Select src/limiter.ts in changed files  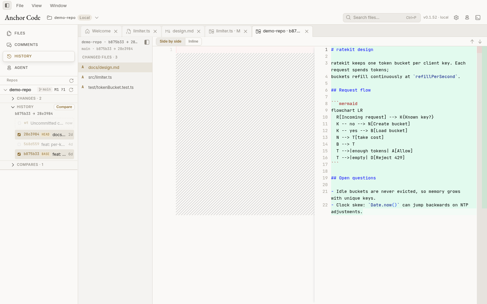tap(115, 77)
